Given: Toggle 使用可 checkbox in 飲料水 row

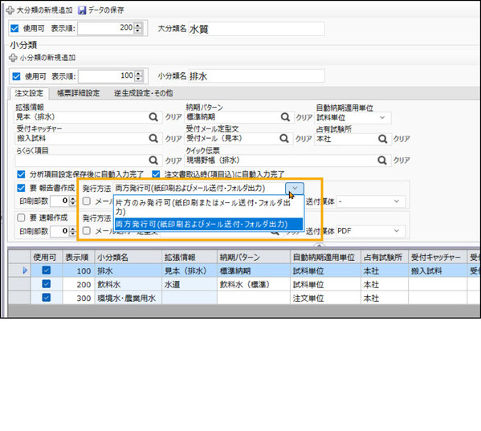Looking at the screenshot, I should tap(47, 284).
